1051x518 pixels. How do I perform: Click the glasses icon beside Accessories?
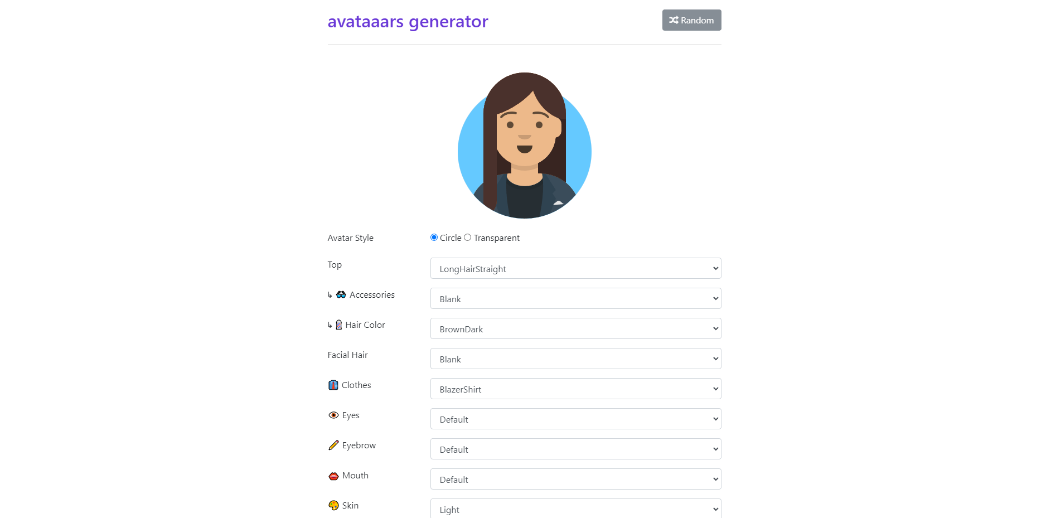340,294
